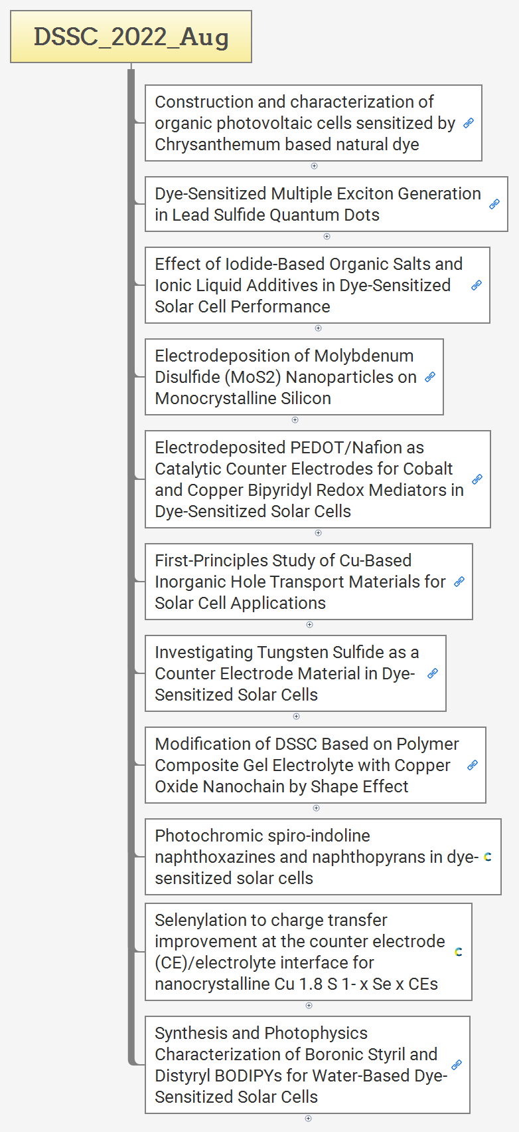The width and height of the screenshot is (519, 1132).
Task: Select the DSSC_2022_Aug root node
Action: (x=131, y=37)
